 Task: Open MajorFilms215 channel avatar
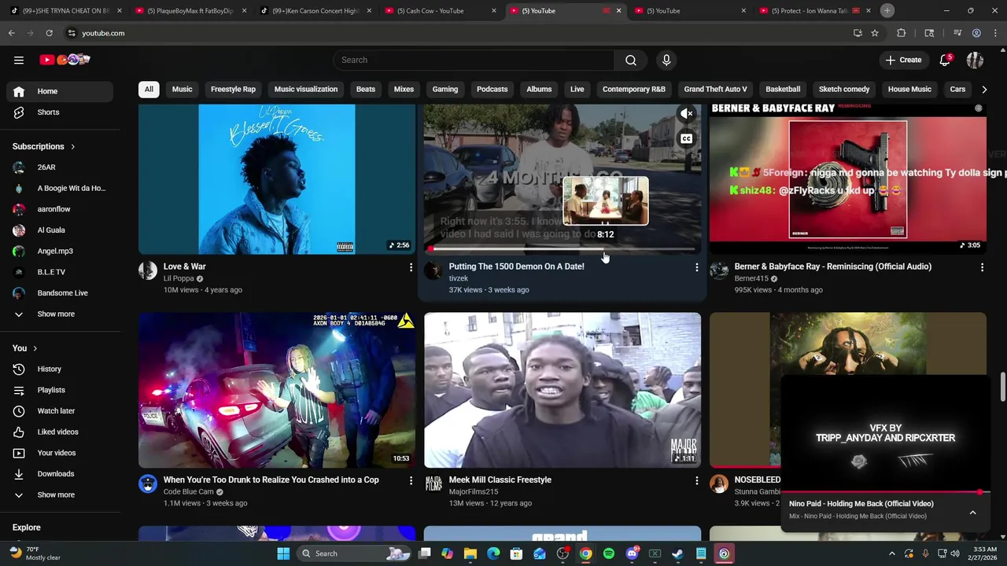(433, 484)
